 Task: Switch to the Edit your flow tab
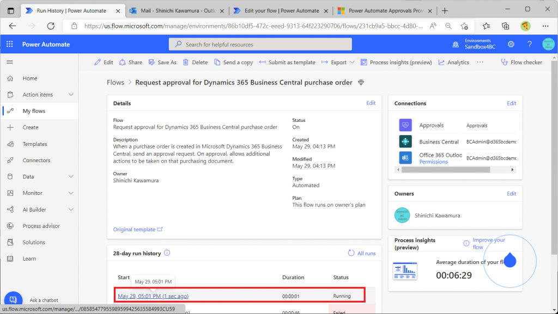point(281,11)
